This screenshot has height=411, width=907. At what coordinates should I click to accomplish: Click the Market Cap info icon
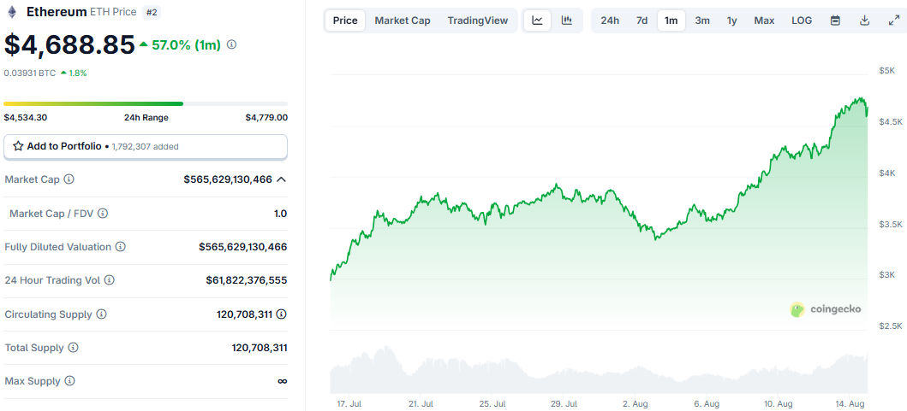pos(69,179)
